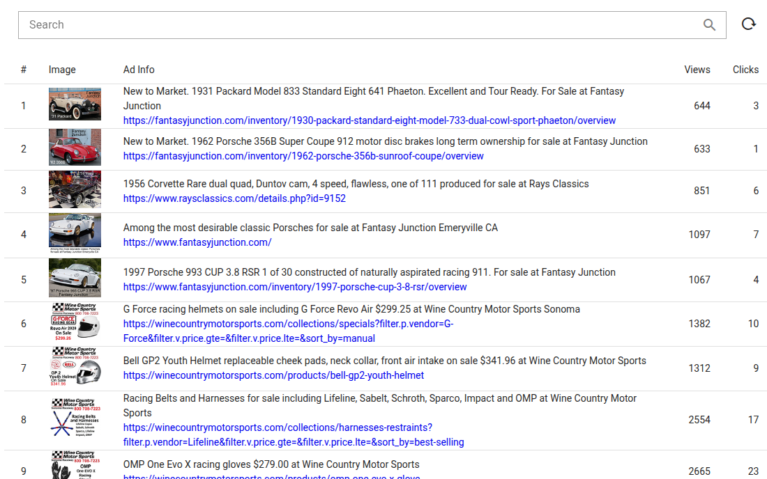
Task: Click the 2665 views value
Action: coord(699,471)
